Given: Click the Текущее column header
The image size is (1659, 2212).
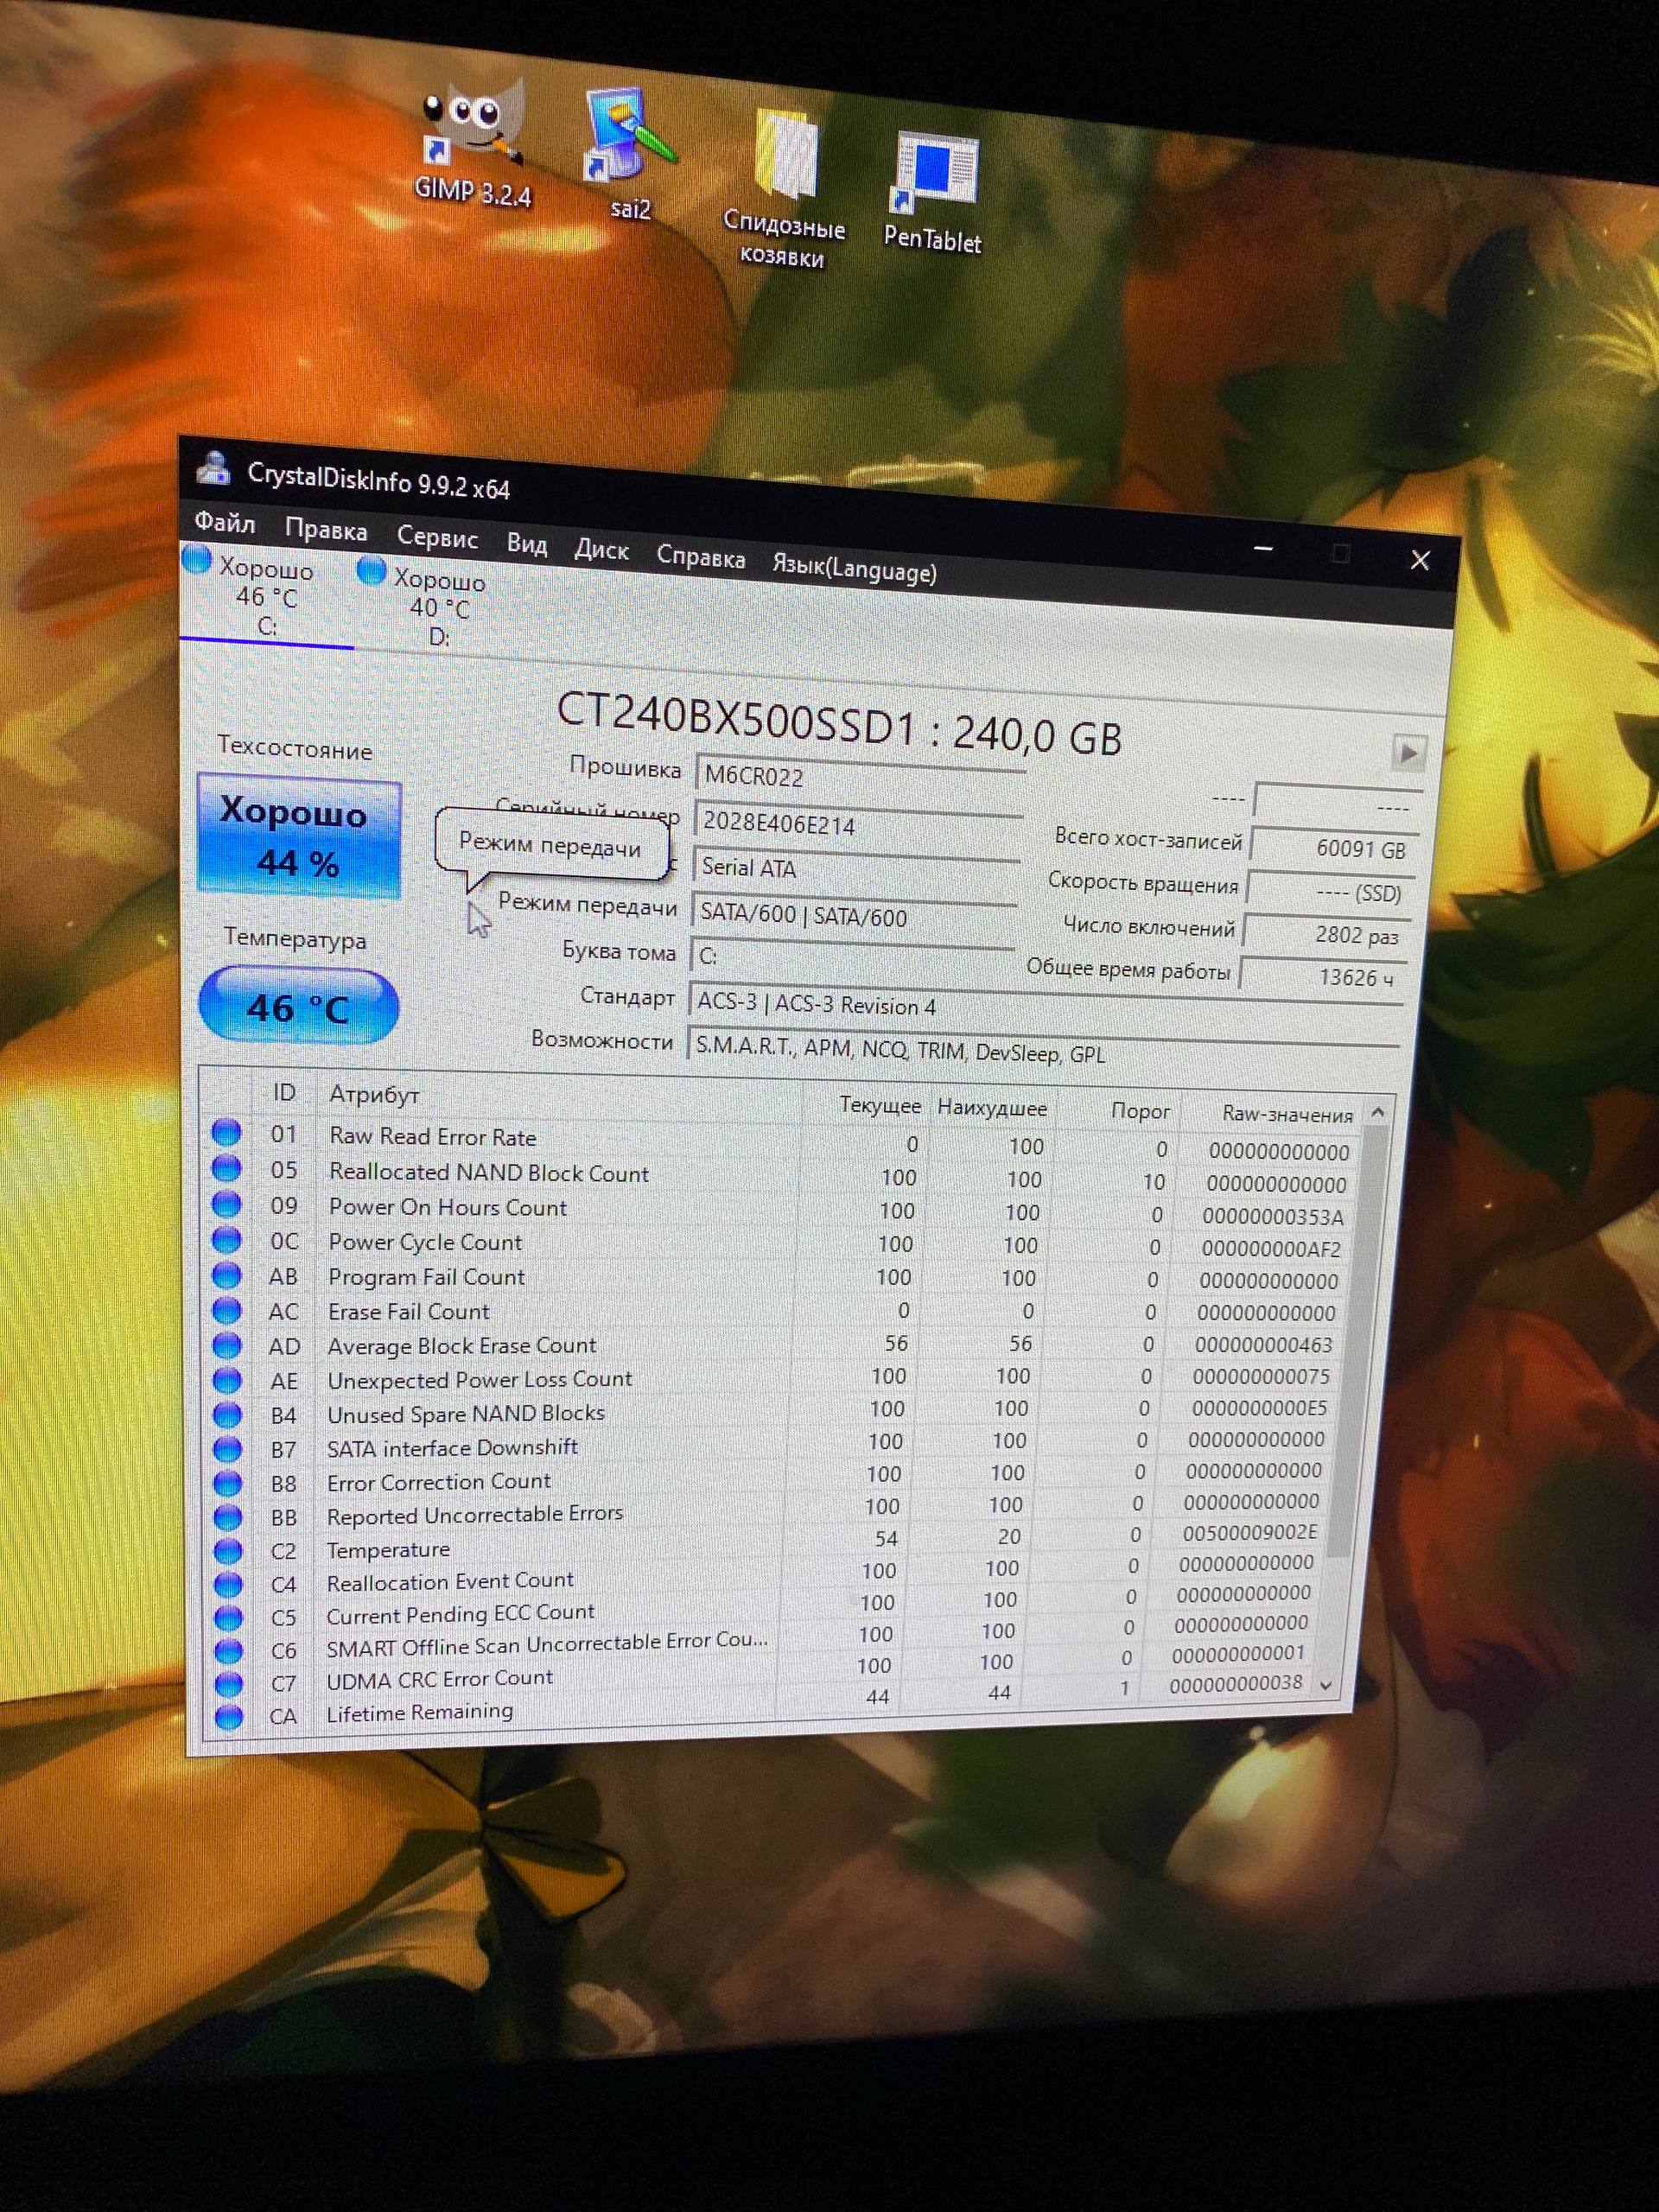Looking at the screenshot, I should (x=880, y=1105).
